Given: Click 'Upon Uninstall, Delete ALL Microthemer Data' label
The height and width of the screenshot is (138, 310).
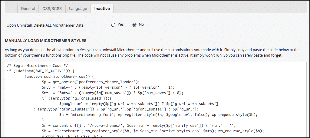Looking at the screenshot, I should tap(45, 25).
